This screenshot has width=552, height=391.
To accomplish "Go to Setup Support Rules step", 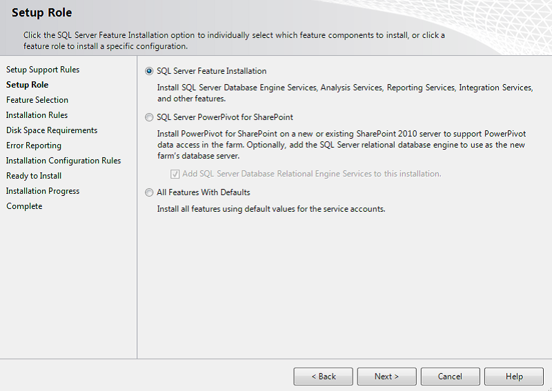I will click(x=43, y=70).
